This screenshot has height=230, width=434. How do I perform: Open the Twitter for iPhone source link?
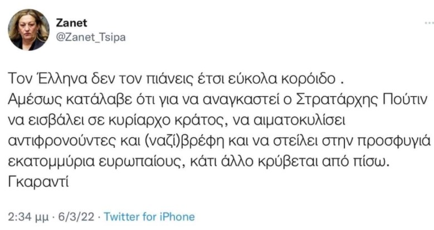coord(149,217)
